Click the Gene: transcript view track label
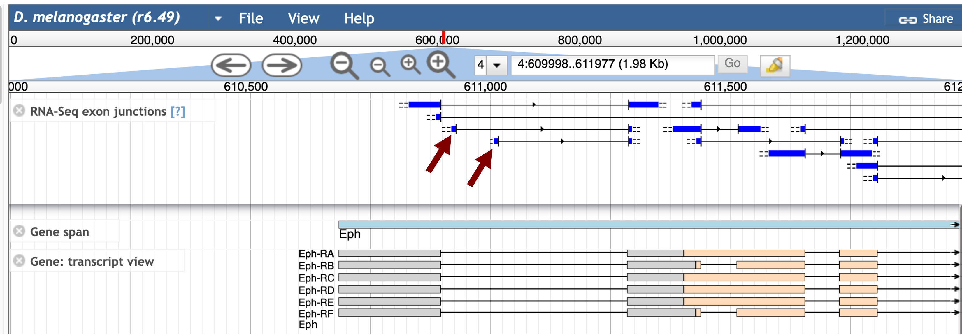This screenshot has height=335, width=962. tap(92, 262)
